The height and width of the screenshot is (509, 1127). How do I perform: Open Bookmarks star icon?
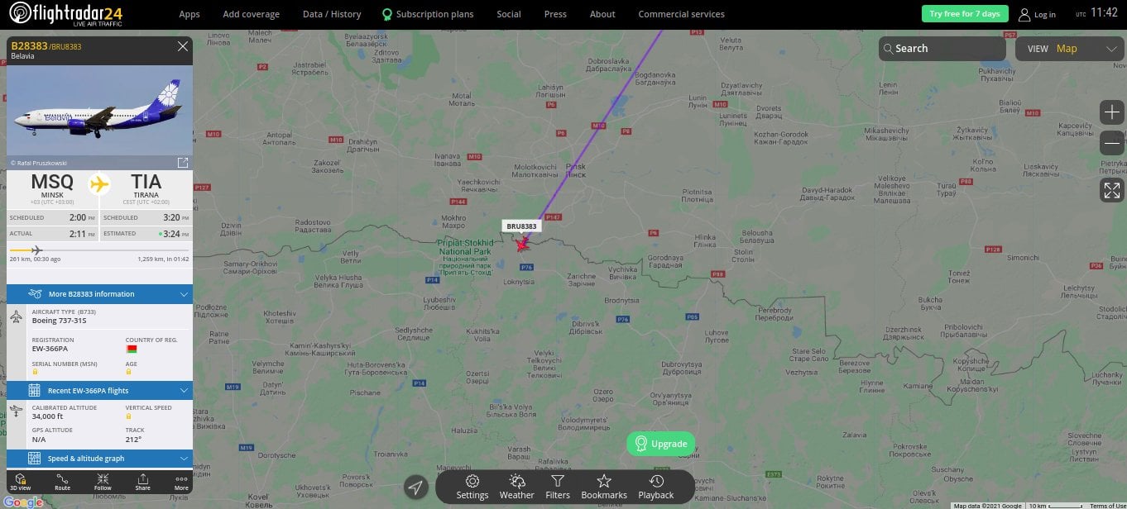(604, 481)
